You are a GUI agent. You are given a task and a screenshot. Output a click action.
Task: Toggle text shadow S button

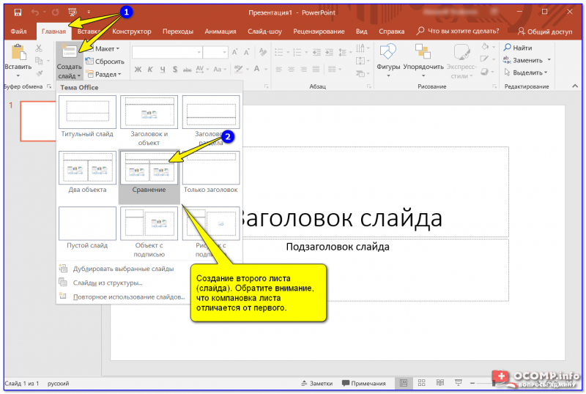point(175,69)
